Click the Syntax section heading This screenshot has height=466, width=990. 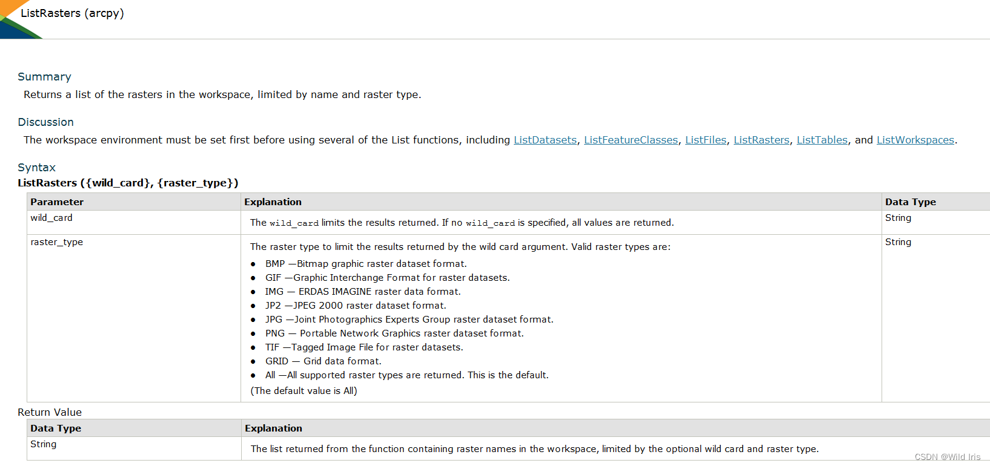coord(36,168)
